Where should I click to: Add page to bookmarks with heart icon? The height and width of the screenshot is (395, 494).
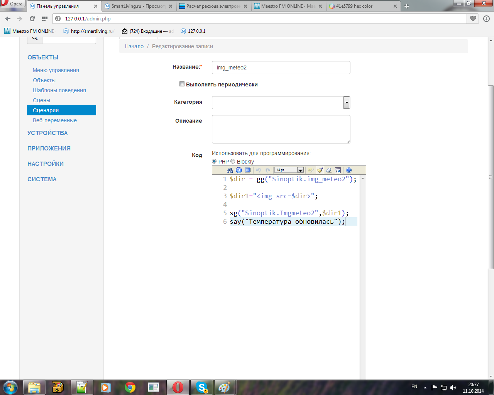(x=473, y=19)
